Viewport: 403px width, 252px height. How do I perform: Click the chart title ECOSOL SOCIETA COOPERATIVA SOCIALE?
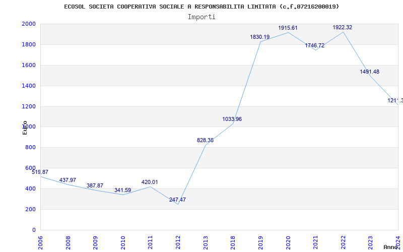[201, 7]
